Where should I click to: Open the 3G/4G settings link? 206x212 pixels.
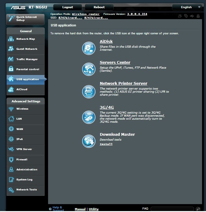tap(107, 107)
